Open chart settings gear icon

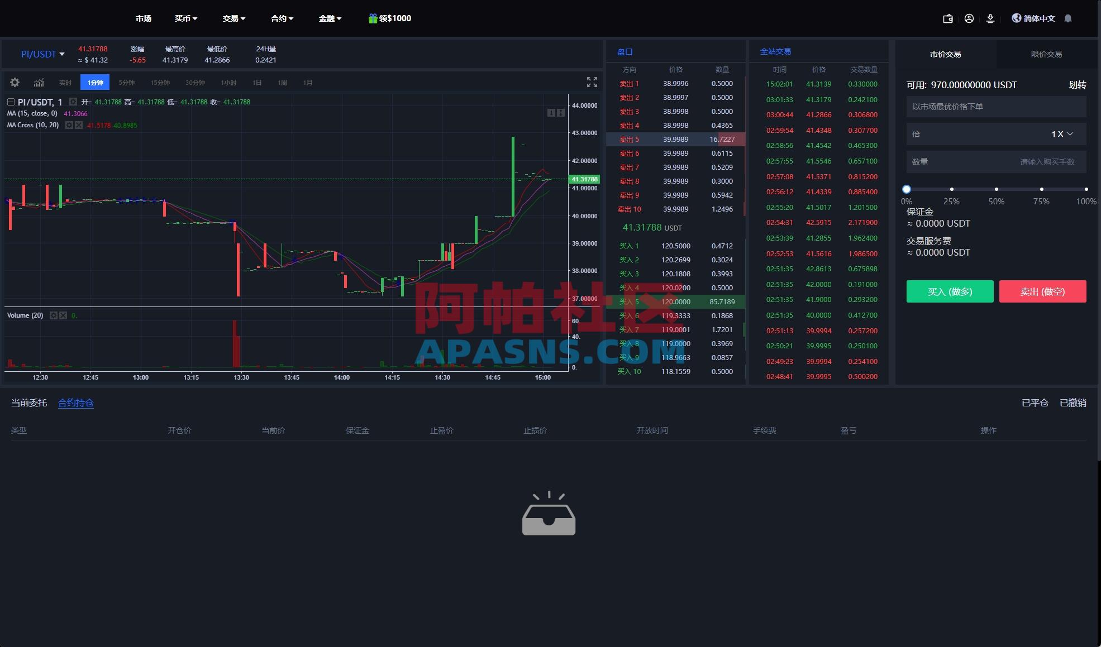pos(15,83)
